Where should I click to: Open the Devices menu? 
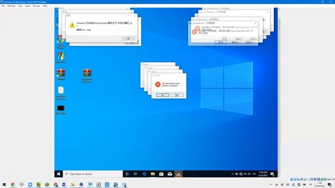36,6
